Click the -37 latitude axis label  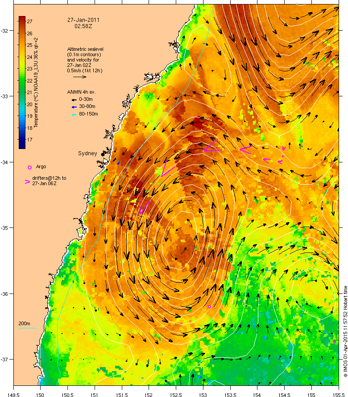[x=5, y=359]
